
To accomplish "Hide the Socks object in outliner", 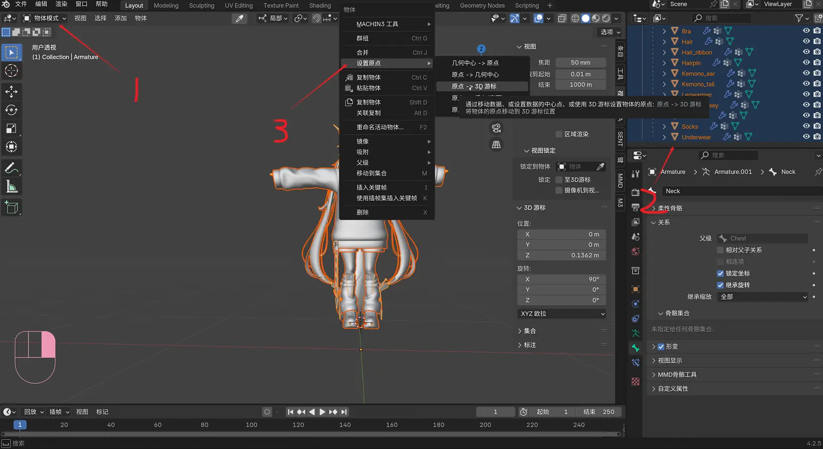I will 806,126.
